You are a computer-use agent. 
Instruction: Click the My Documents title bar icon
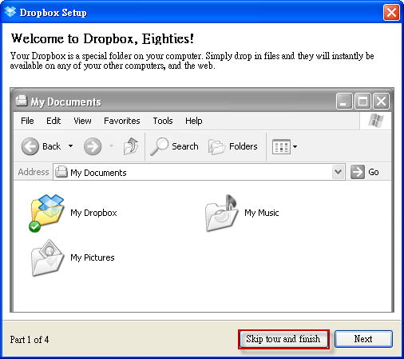[x=22, y=101]
